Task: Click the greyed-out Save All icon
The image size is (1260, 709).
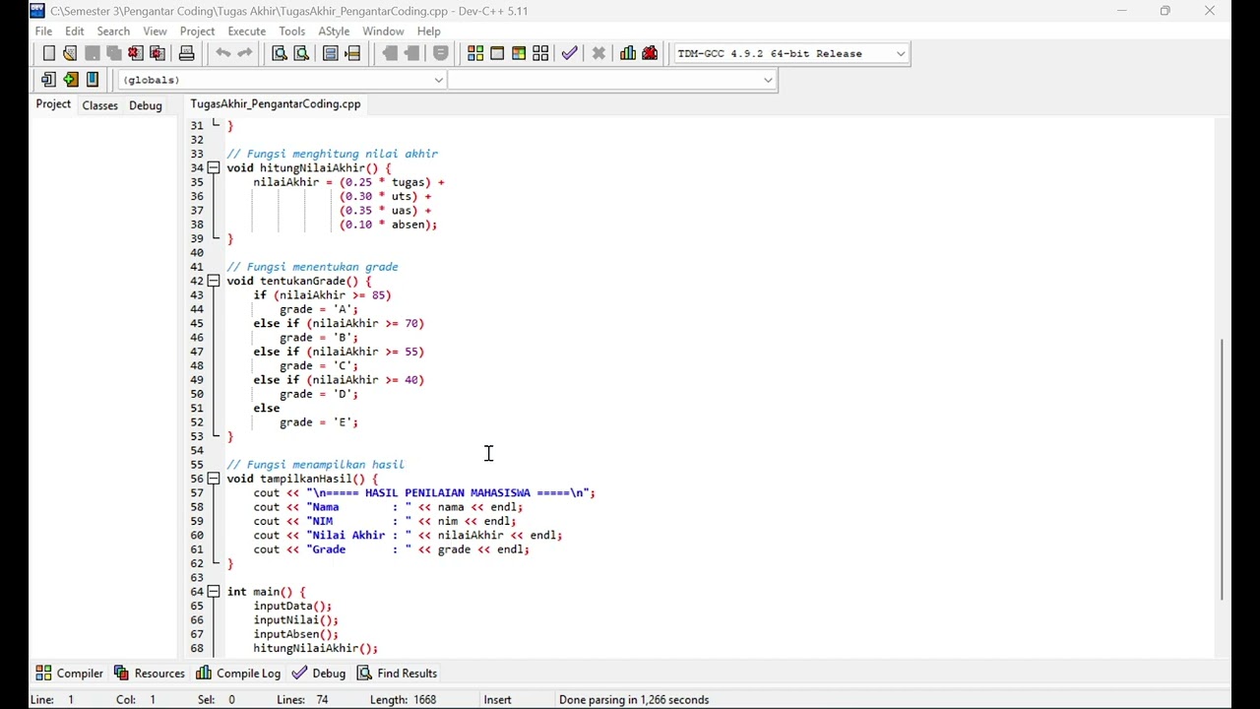Action: click(x=113, y=53)
